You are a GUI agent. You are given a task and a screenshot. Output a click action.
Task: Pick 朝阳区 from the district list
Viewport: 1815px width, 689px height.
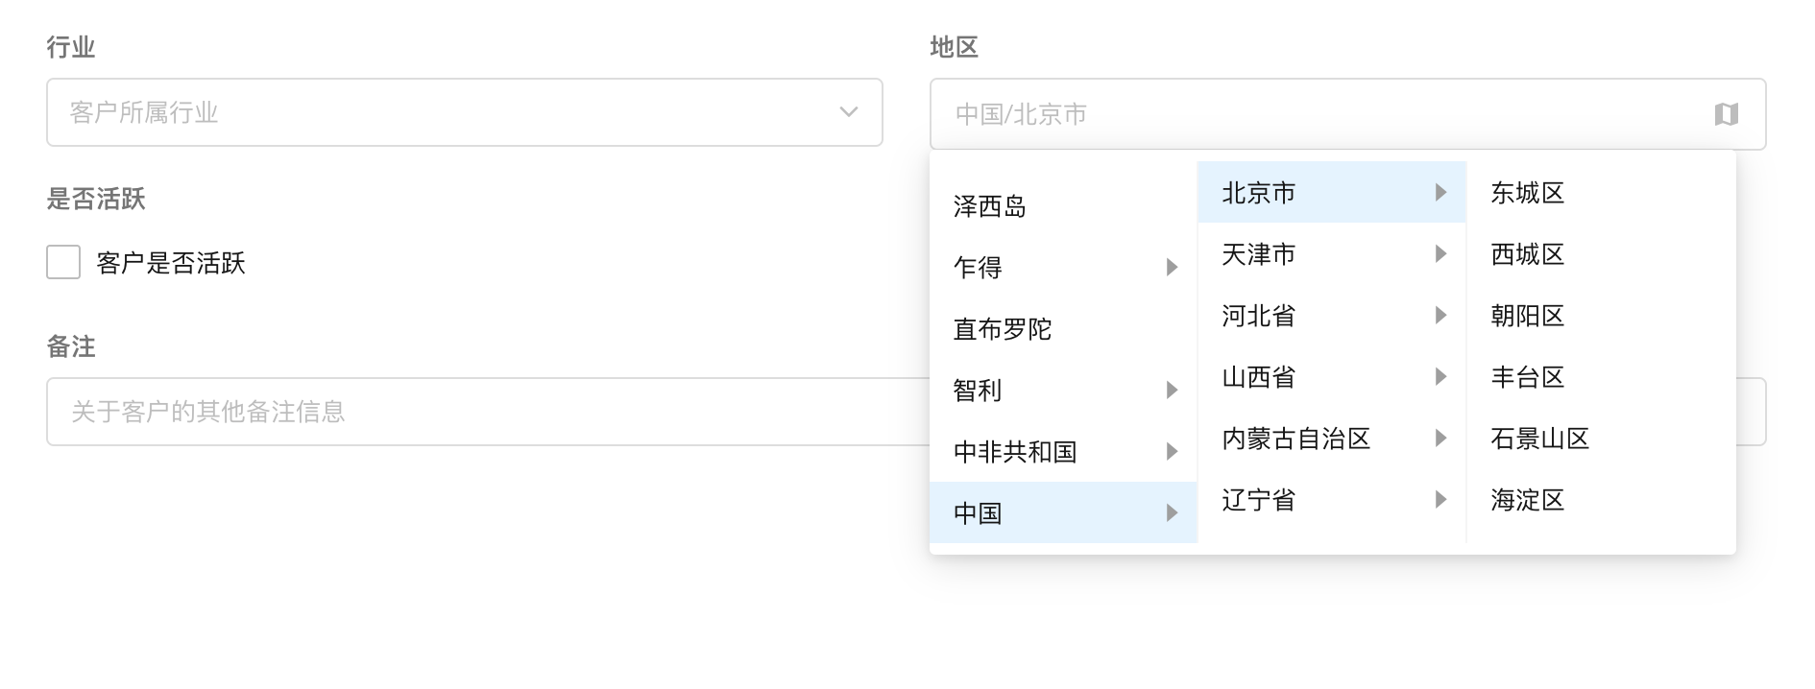[x=1528, y=316]
